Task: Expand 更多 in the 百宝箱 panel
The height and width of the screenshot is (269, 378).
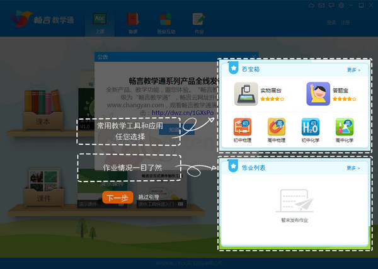Action: click(x=353, y=70)
